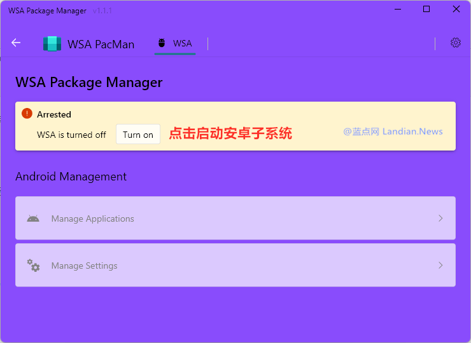
Task: Click the Android robot icon beside Manage Applications
Action: click(33, 219)
